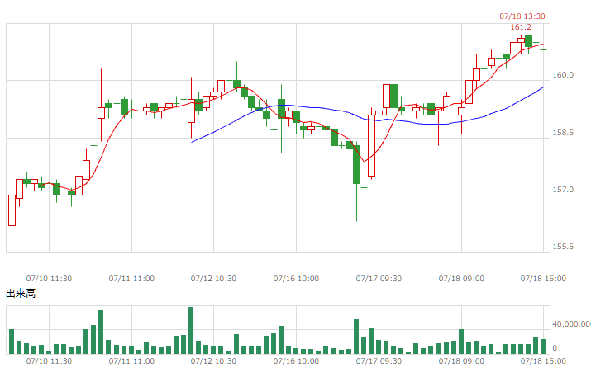Click the 155.5 price axis label

(563, 247)
